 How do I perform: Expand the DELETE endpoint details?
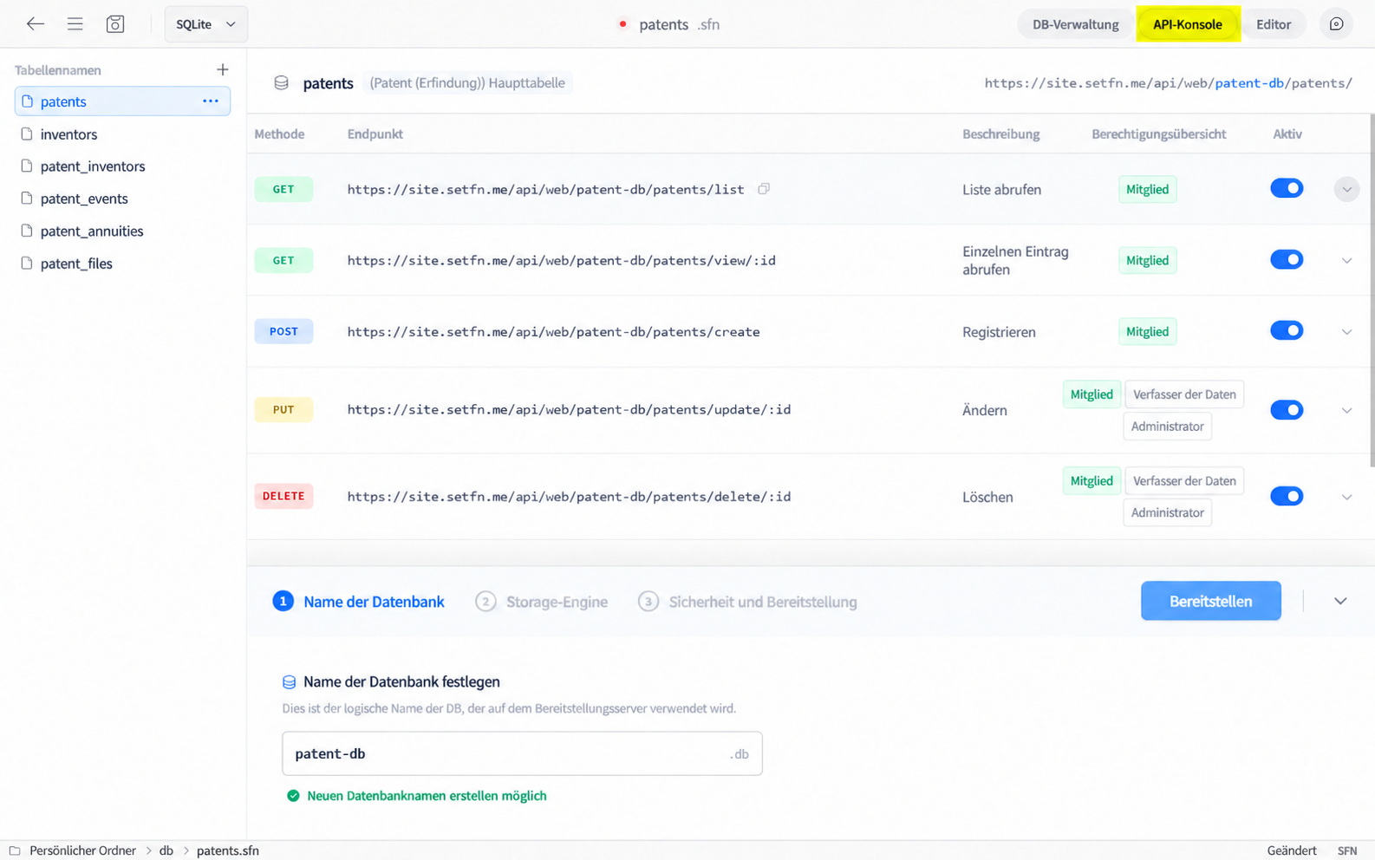1346,497
